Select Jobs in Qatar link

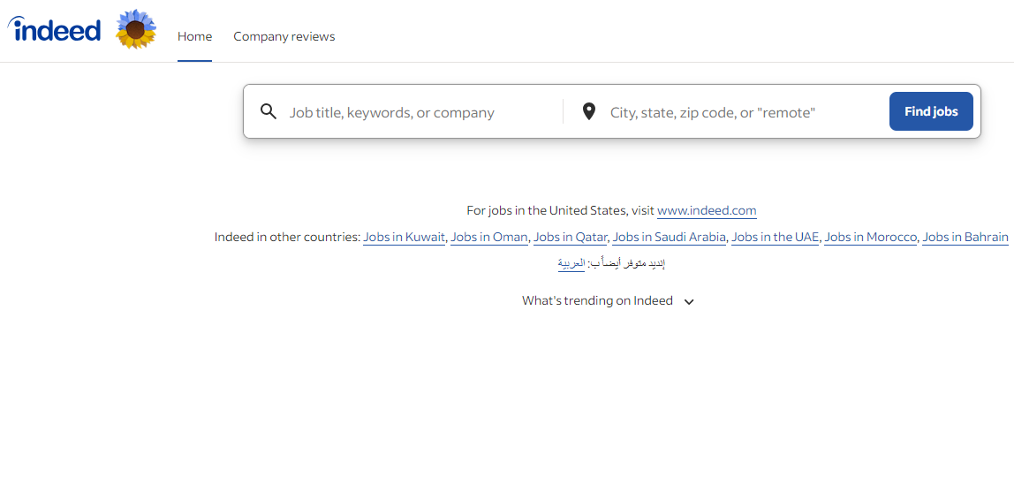[571, 237]
